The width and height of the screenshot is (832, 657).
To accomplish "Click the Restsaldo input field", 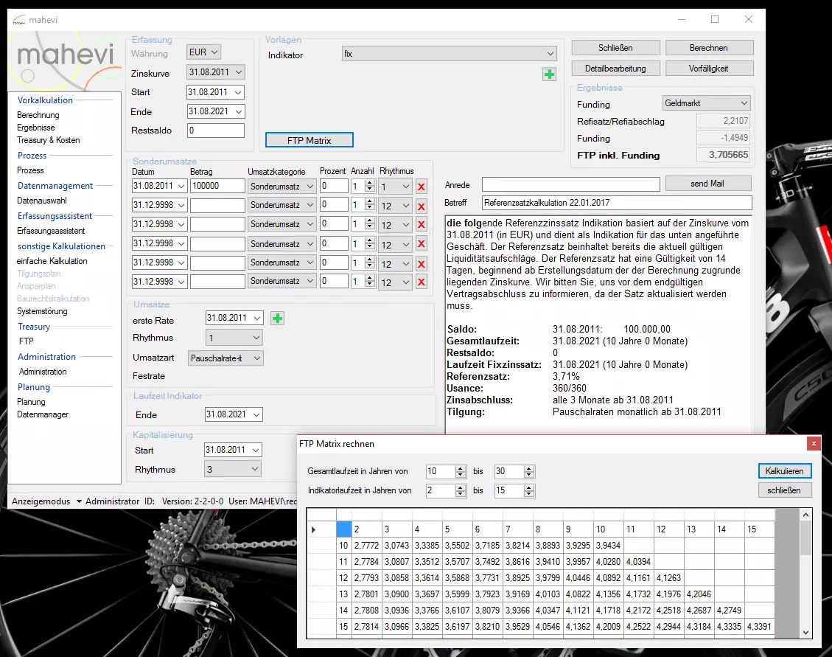I will [215, 131].
